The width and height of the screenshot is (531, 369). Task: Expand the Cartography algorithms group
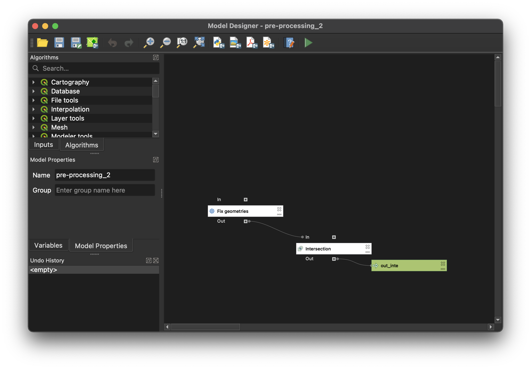pyautogui.click(x=33, y=81)
